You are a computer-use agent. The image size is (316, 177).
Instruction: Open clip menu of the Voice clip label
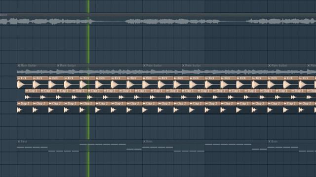pos(3,15)
